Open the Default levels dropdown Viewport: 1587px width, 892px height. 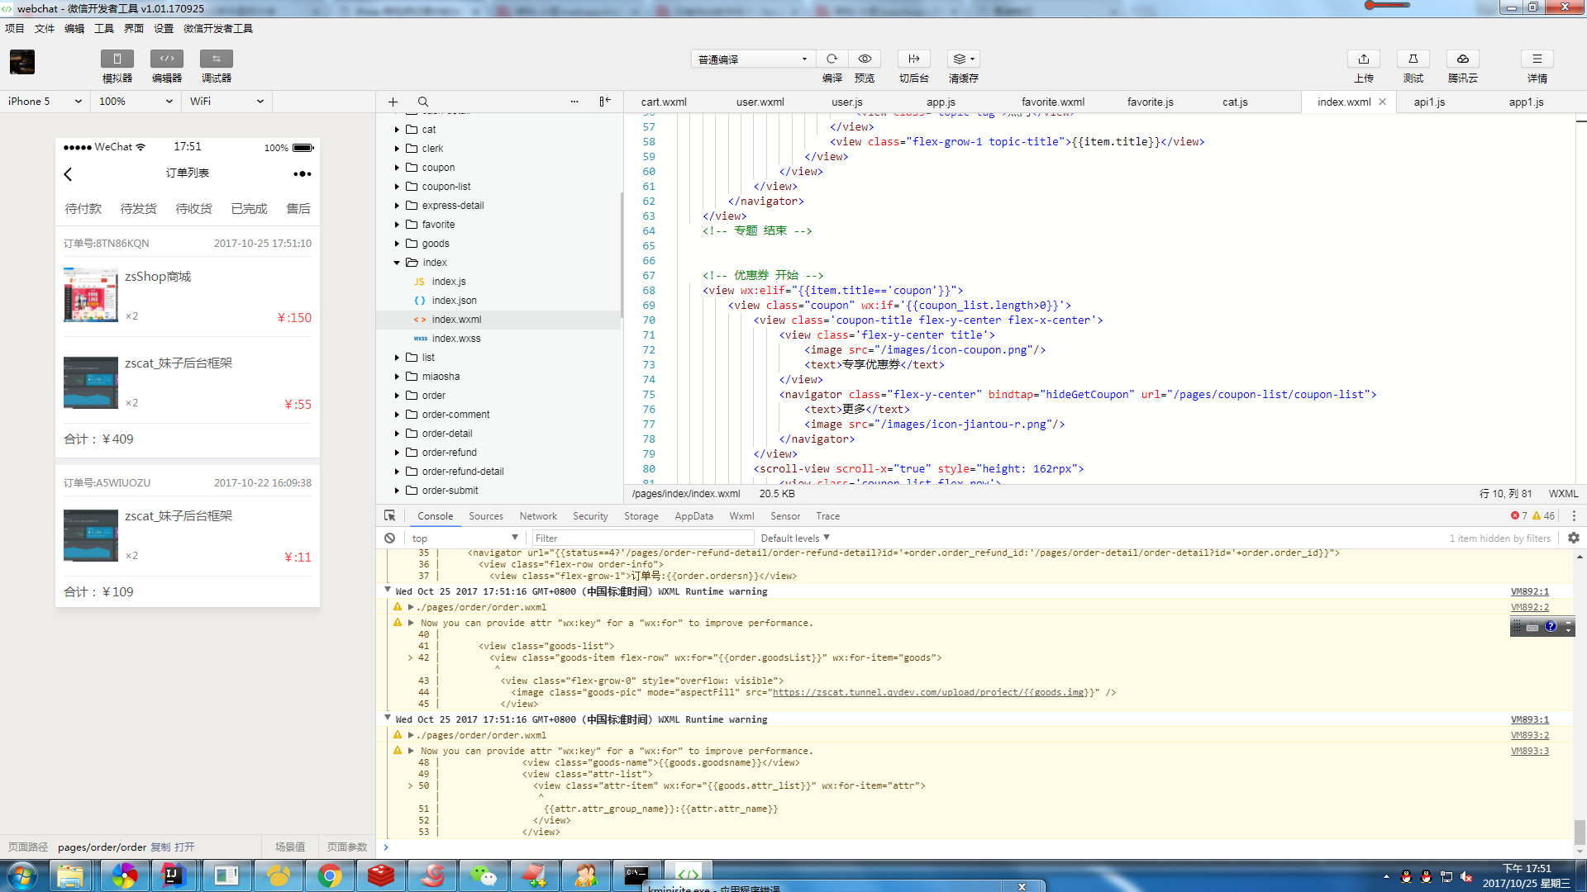pos(794,538)
